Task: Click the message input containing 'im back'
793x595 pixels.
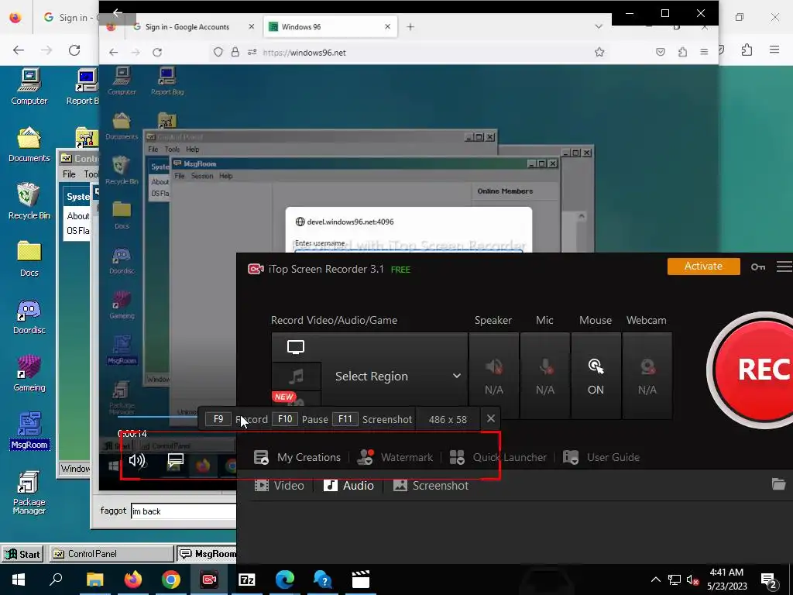Action: 183,511
